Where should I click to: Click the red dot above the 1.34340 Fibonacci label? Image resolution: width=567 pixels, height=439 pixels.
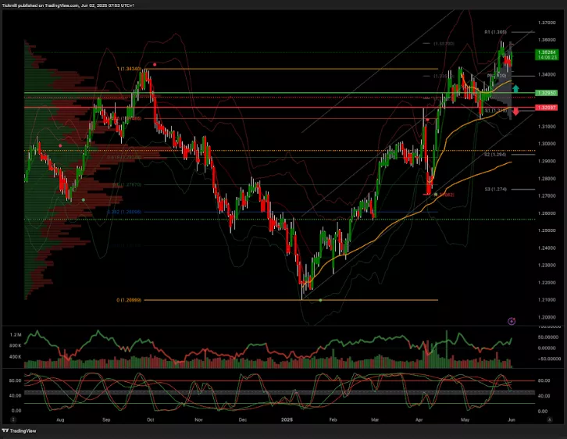[x=155, y=64]
